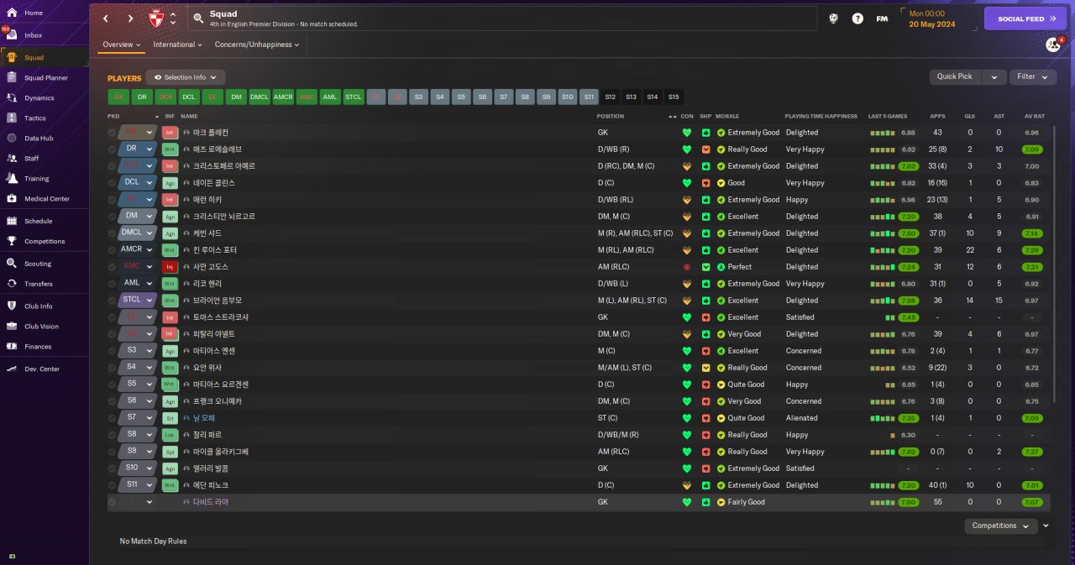Expand the Selection Info dropdown

coord(186,77)
